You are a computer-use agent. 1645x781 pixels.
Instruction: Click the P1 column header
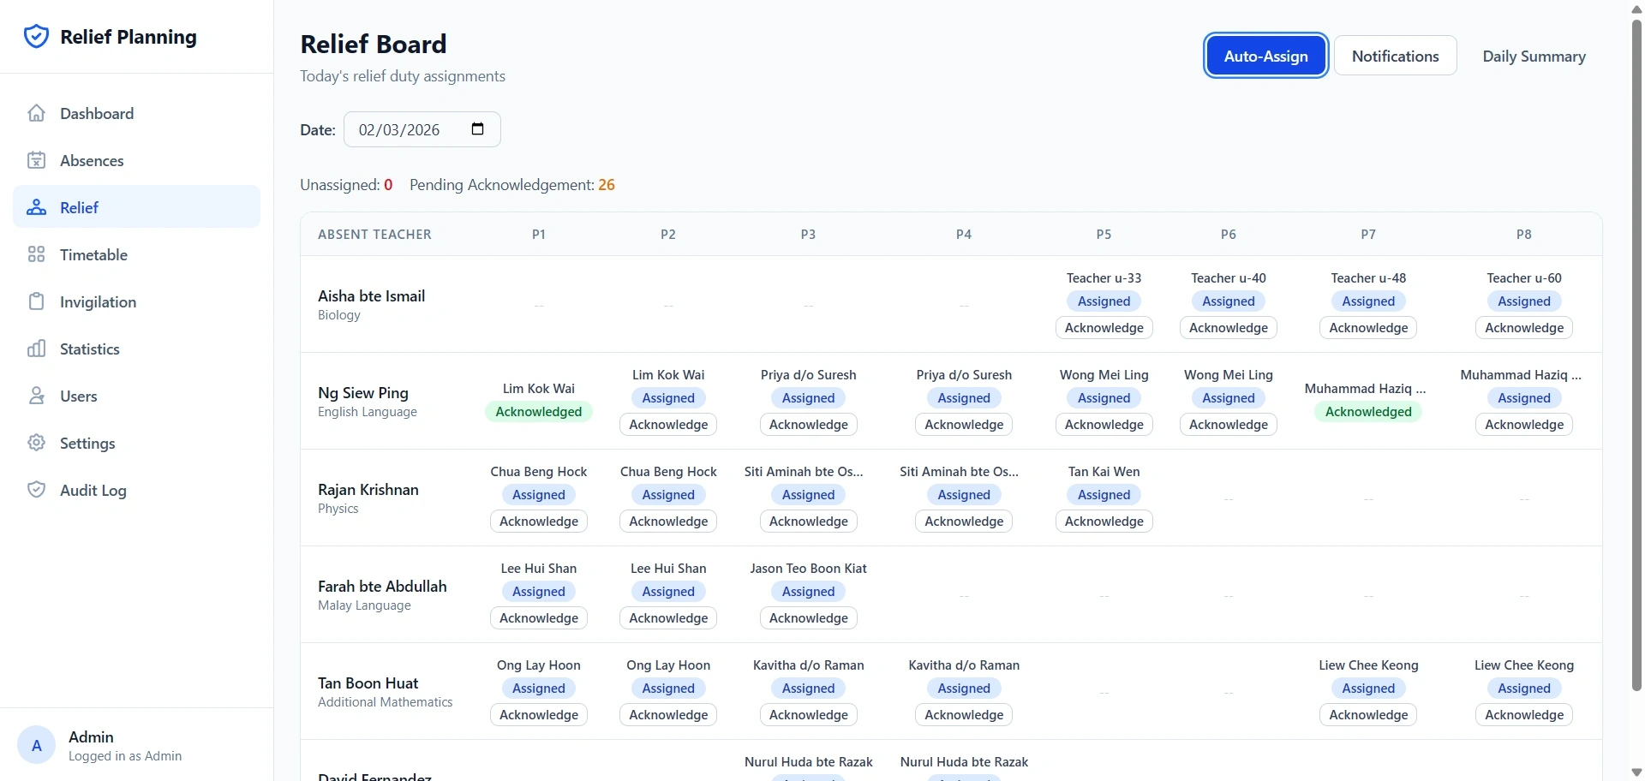[538, 235]
